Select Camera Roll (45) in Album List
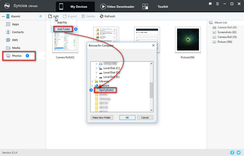Image resolution: width=244 pixels, height=156 pixels. (x=227, y=27)
